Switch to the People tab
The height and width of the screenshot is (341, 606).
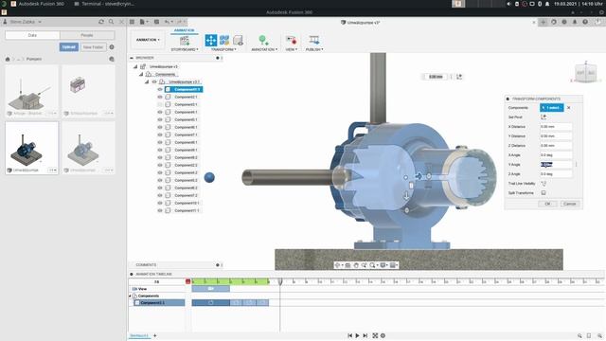click(x=87, y=35)
